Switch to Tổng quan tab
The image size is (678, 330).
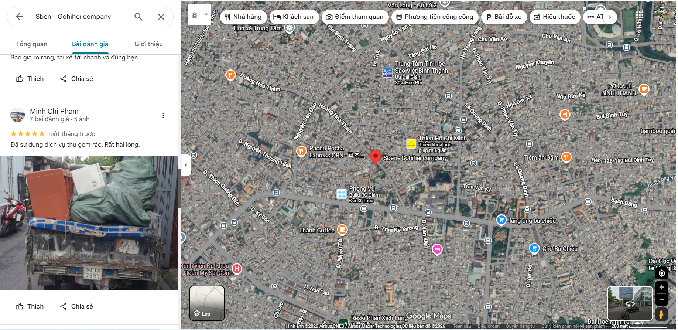tap(32, 44)
